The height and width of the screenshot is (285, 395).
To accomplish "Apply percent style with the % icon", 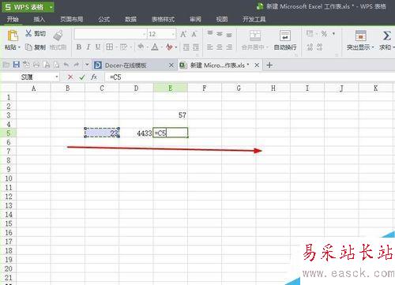I will point(324,34).
